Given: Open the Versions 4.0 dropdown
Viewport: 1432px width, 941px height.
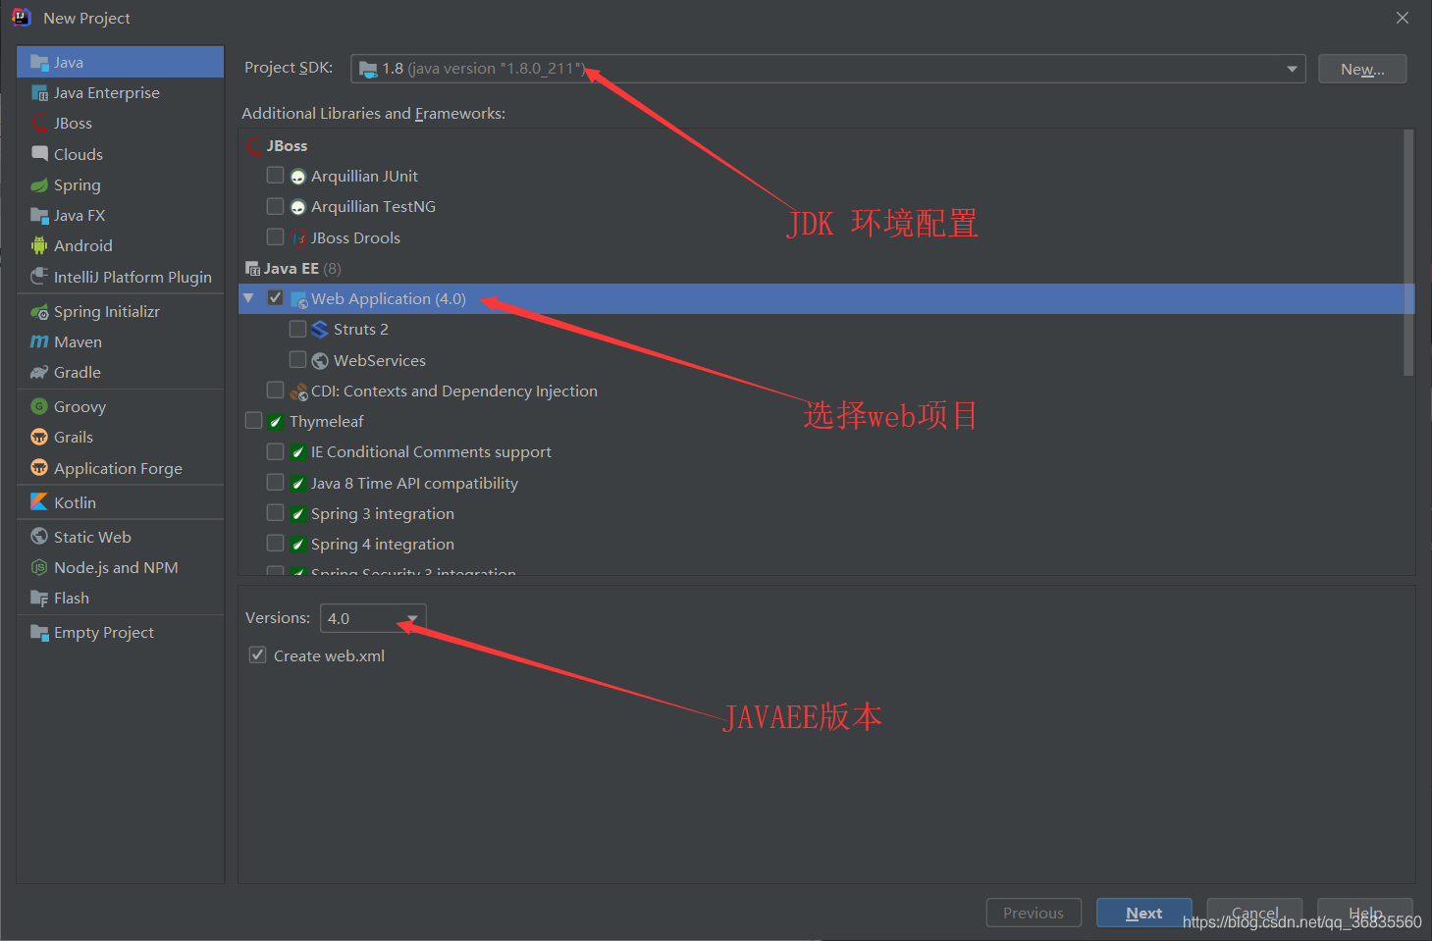Looking at the screenshot, I should pyautogui.click(x=373, y=618).
